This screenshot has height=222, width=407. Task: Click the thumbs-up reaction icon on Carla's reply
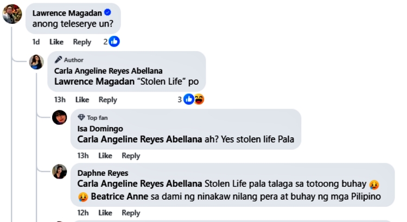point(188,99)
